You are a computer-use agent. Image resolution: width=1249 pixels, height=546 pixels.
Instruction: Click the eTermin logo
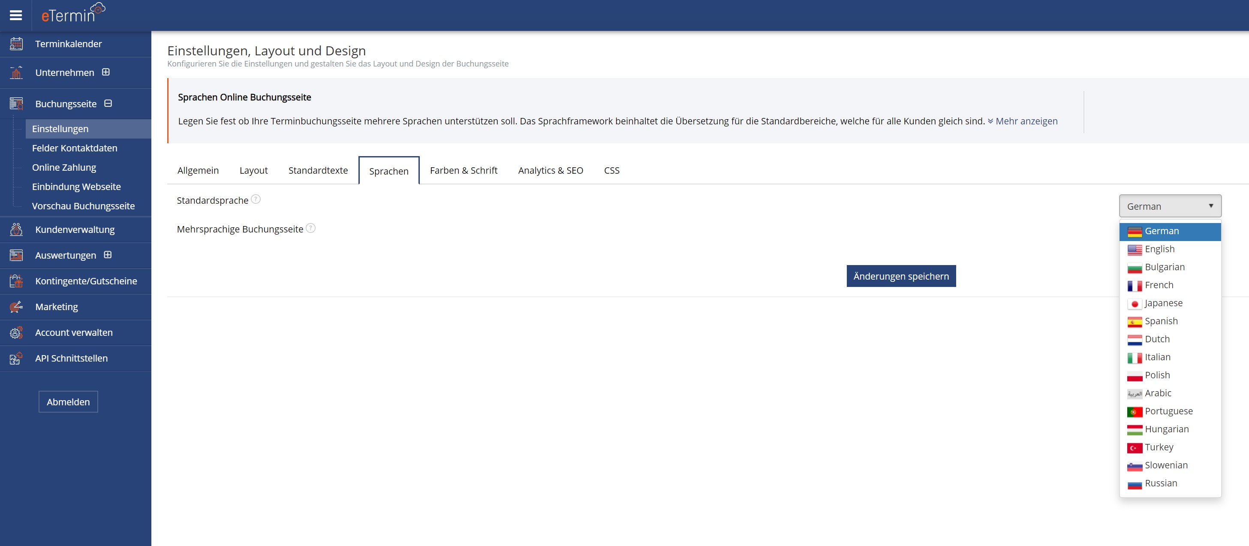click(x=73, y=13)
